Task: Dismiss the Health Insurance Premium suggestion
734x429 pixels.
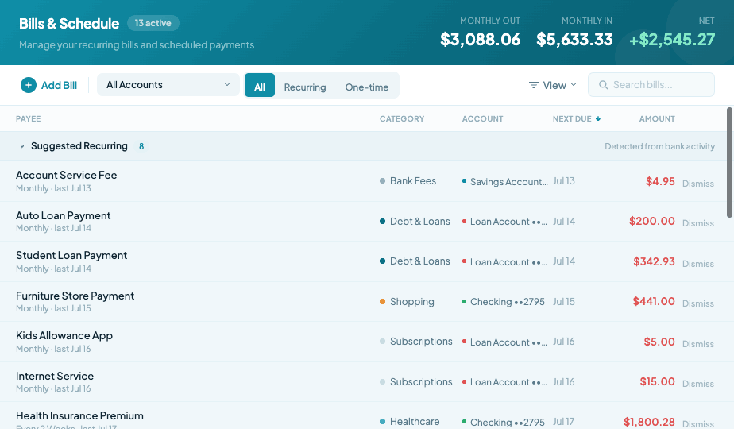Action: click(698, 424)
